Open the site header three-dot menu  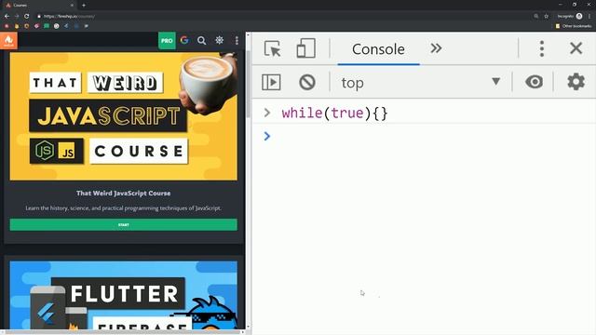237,40
